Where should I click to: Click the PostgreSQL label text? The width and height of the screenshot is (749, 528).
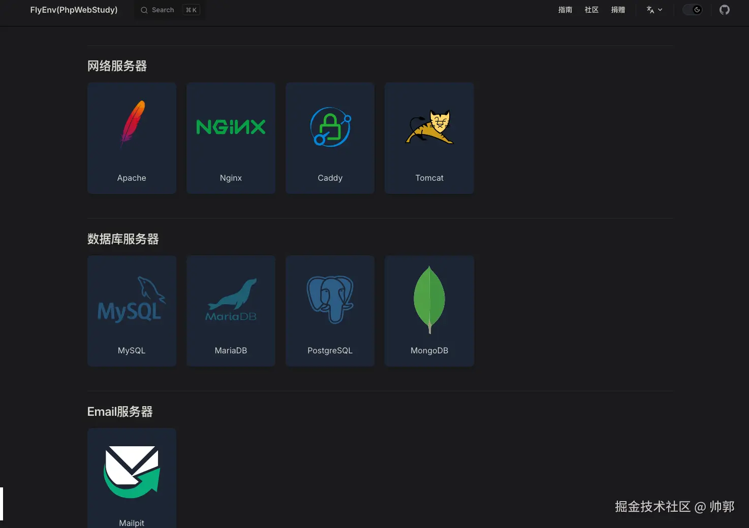(330, 350)
